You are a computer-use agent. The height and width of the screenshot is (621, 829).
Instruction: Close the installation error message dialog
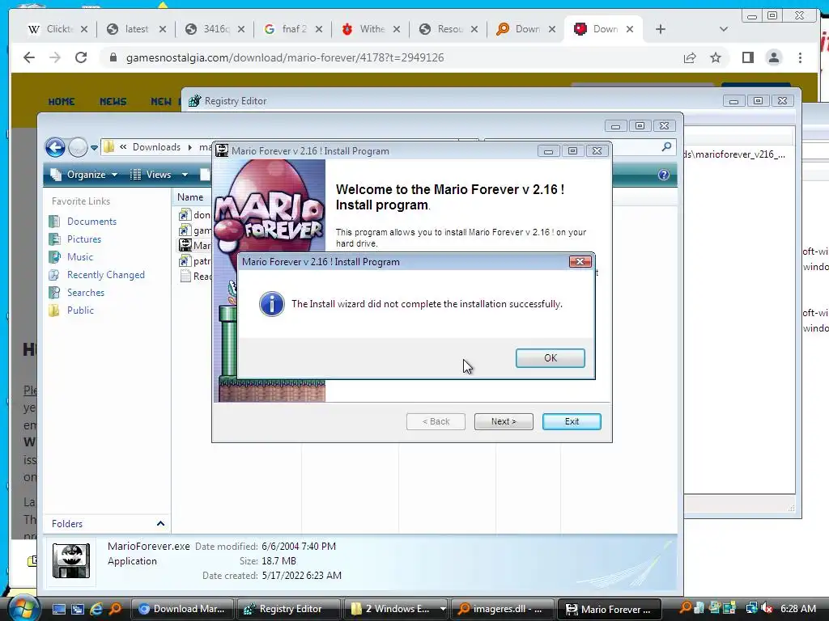[x=580, y=262]
